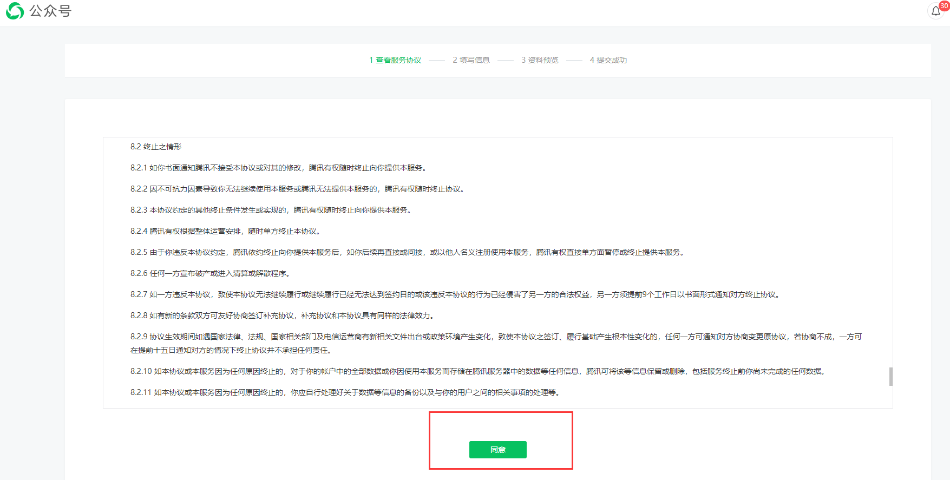Select step 2 填写信息

(x=471, y=60)
